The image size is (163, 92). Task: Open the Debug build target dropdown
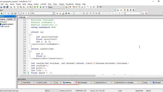[x=64, y=7]
